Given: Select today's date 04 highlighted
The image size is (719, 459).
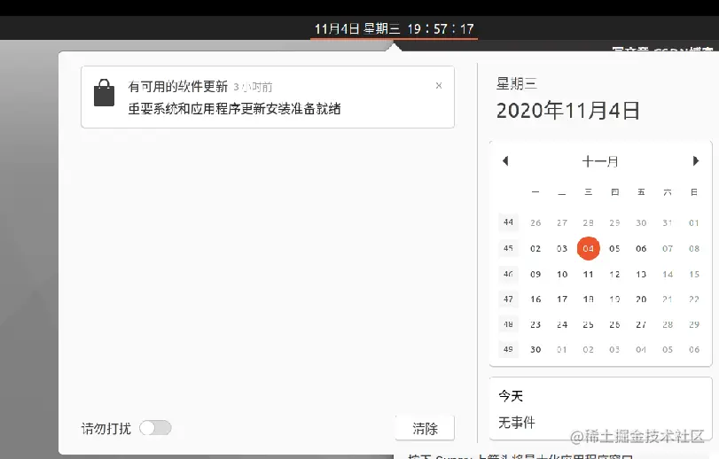Looking at the screenshot, I should pyautogui.click(x=589, y=248).
